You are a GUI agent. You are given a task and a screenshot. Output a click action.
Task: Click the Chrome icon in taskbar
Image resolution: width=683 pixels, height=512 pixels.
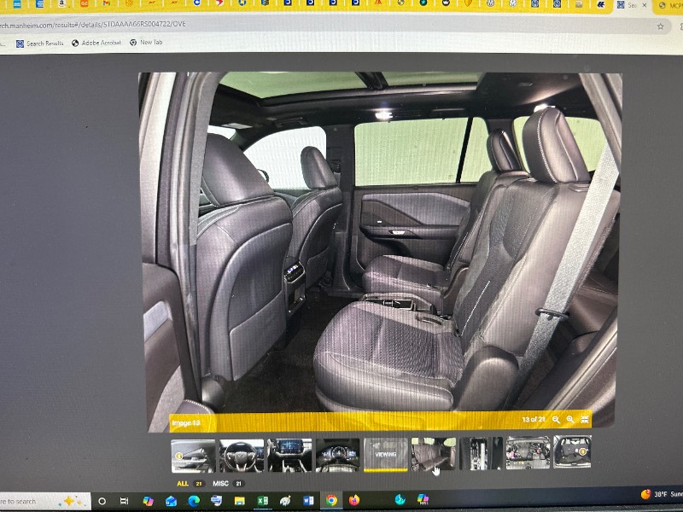tap(331, 500)
